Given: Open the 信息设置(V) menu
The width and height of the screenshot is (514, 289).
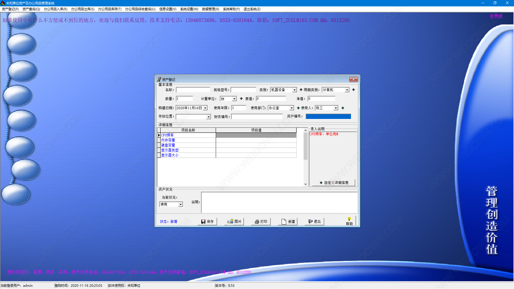Looking at the screenshot, I should pos(168,9).
